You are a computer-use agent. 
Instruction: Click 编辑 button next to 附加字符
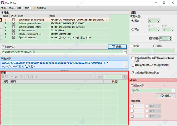click(x=117, y=46)
